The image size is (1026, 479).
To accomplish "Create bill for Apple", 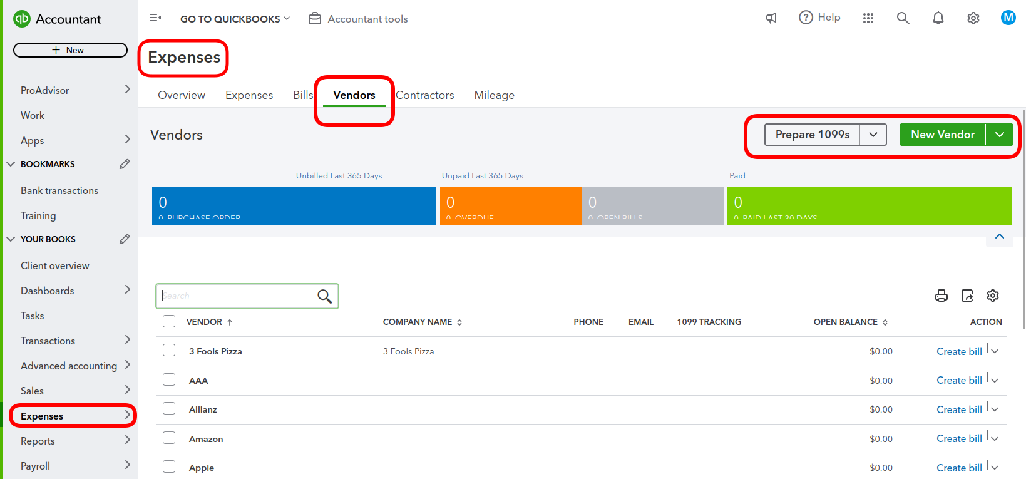I will click(x=959, y=468).
